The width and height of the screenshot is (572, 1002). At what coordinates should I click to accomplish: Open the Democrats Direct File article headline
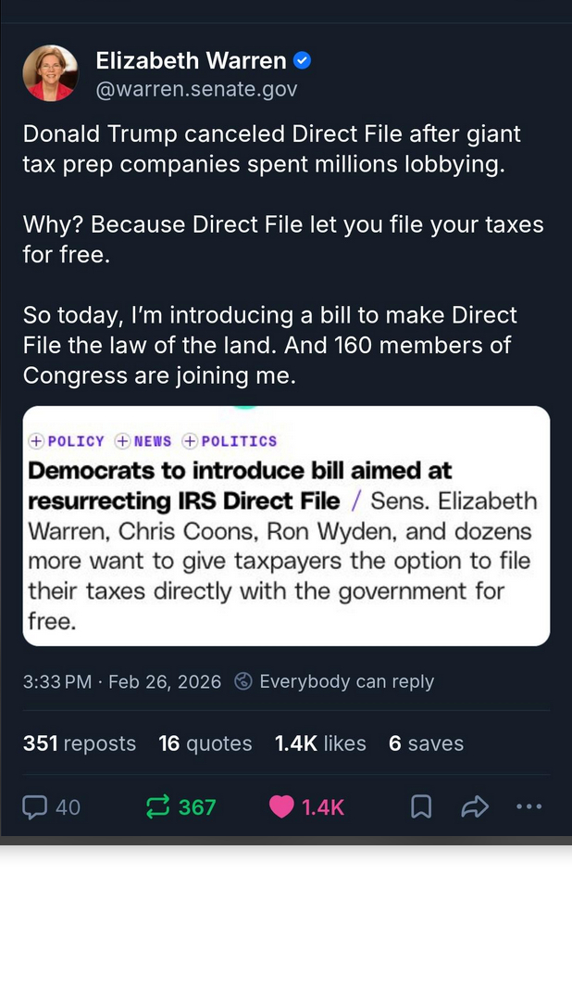(241, 485)
